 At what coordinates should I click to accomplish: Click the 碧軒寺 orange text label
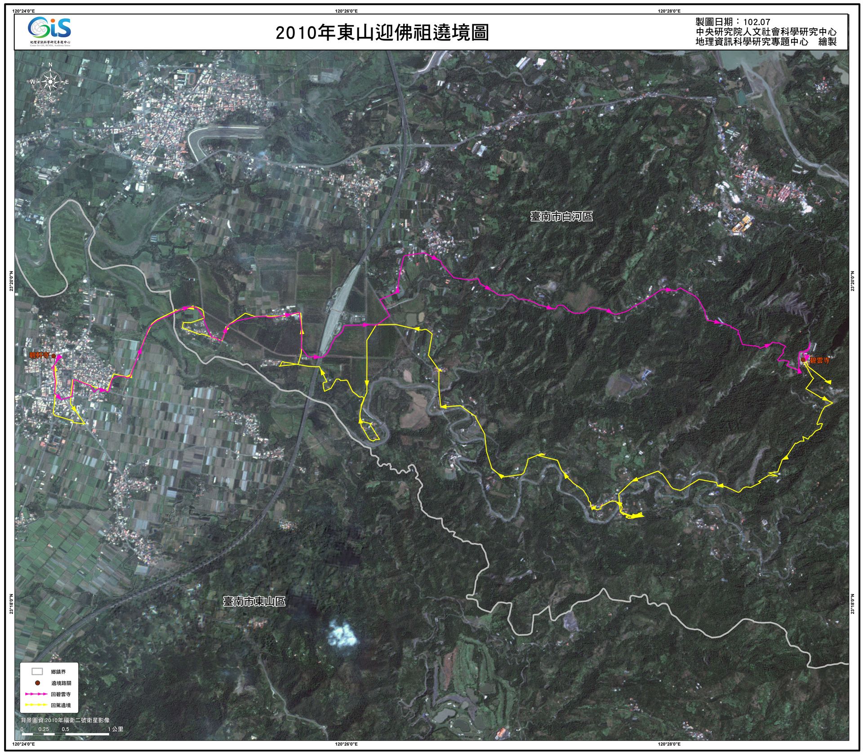pyautogui.click(x=40, y=355)
